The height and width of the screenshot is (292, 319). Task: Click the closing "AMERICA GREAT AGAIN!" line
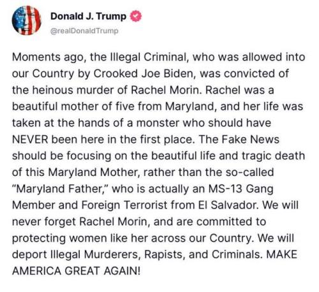tap(76, 271)
